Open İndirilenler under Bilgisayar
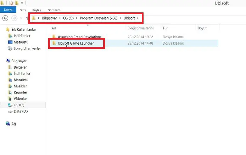This screenshot has height=155, width=246. (22, 73)
